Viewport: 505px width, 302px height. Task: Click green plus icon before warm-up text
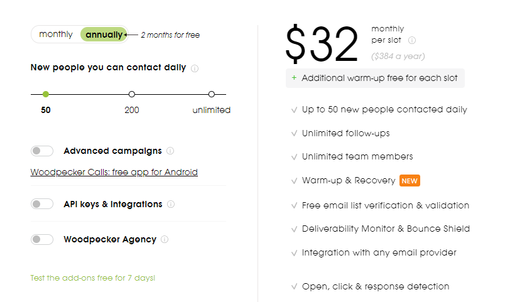[x=294, y=78]
